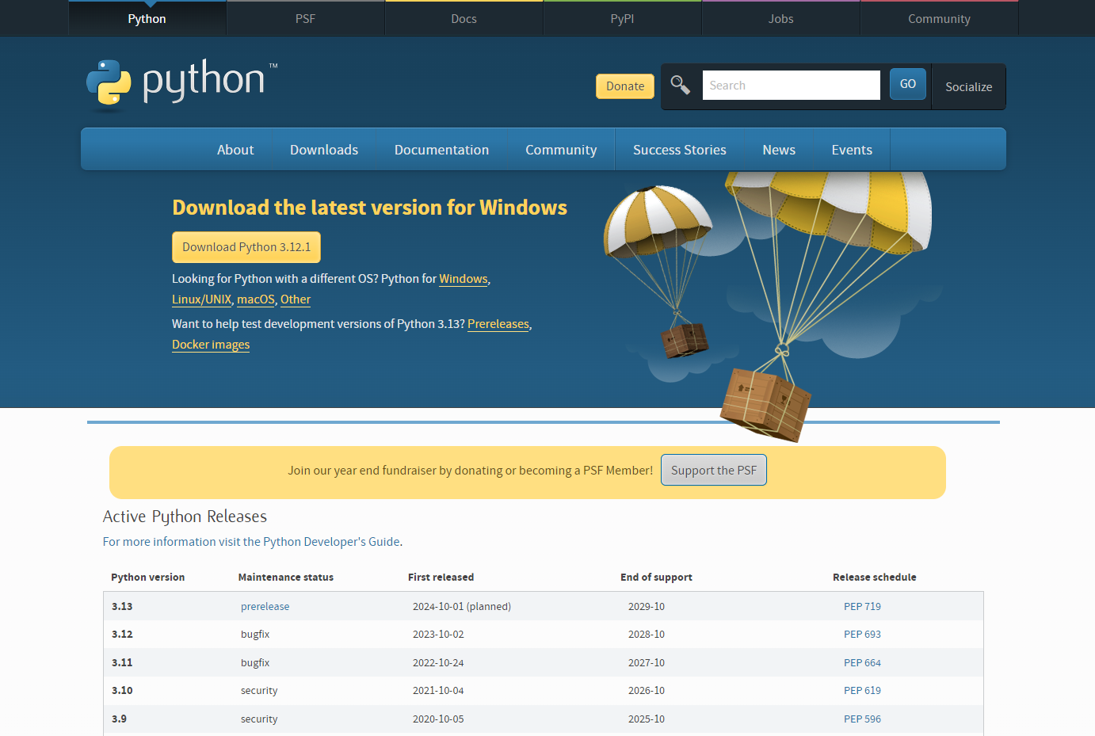Open the PEP 619 release schedule link
The height and width of the screenshot is (736, 1095).
862,690
